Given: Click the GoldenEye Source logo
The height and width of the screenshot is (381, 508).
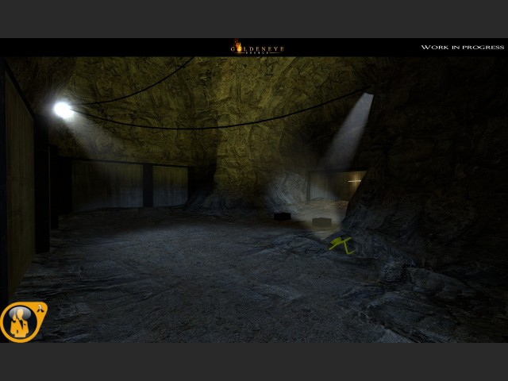Looking at the screenshot, I should [x=257, y=48].
